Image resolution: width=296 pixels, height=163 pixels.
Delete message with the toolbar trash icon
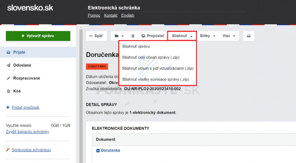click(x=133, y=36)
